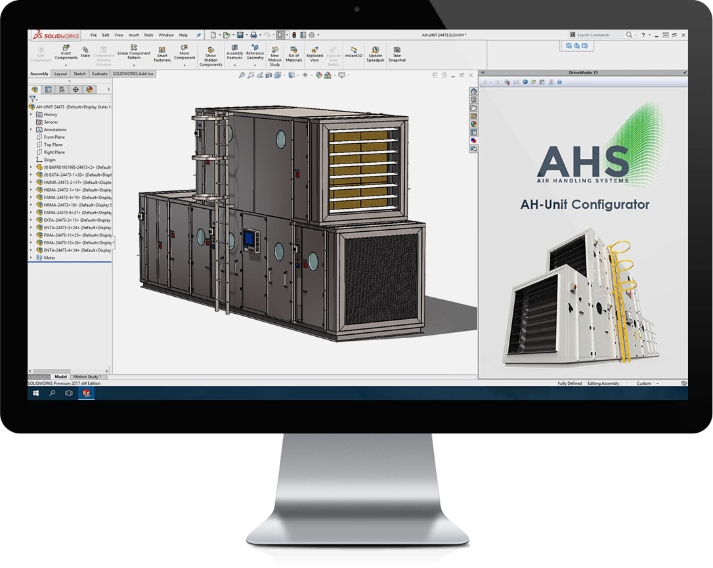Open the File menu
This screenshot has width=713, height=568.
pos(93,35)
